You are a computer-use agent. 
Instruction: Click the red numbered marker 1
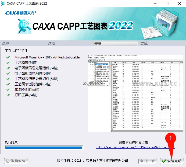coord(170,138)
